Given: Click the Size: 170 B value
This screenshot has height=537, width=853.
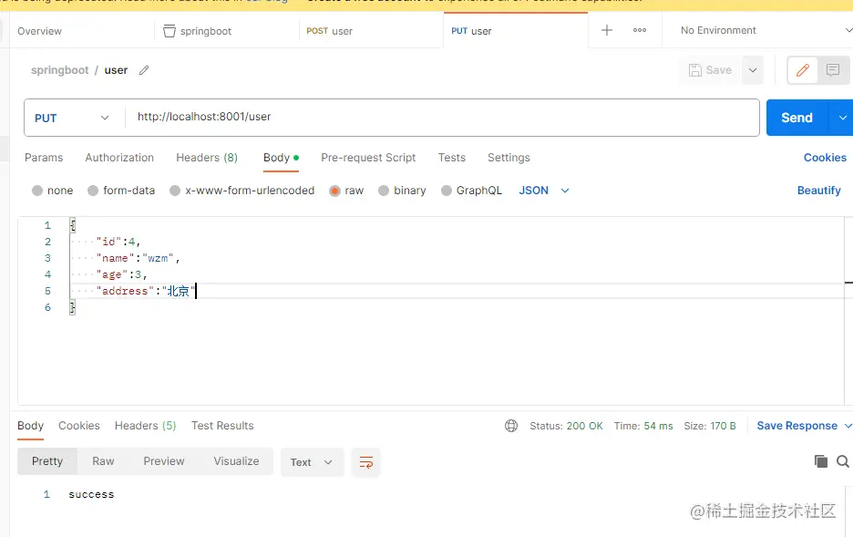Looking at the screenshot, I should coord(710,426).
